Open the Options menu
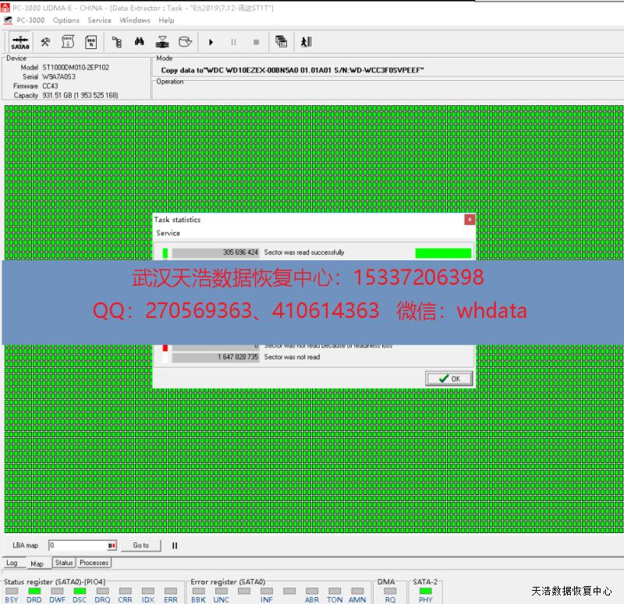This screenshot has width=624, height=604. (66, 20)
